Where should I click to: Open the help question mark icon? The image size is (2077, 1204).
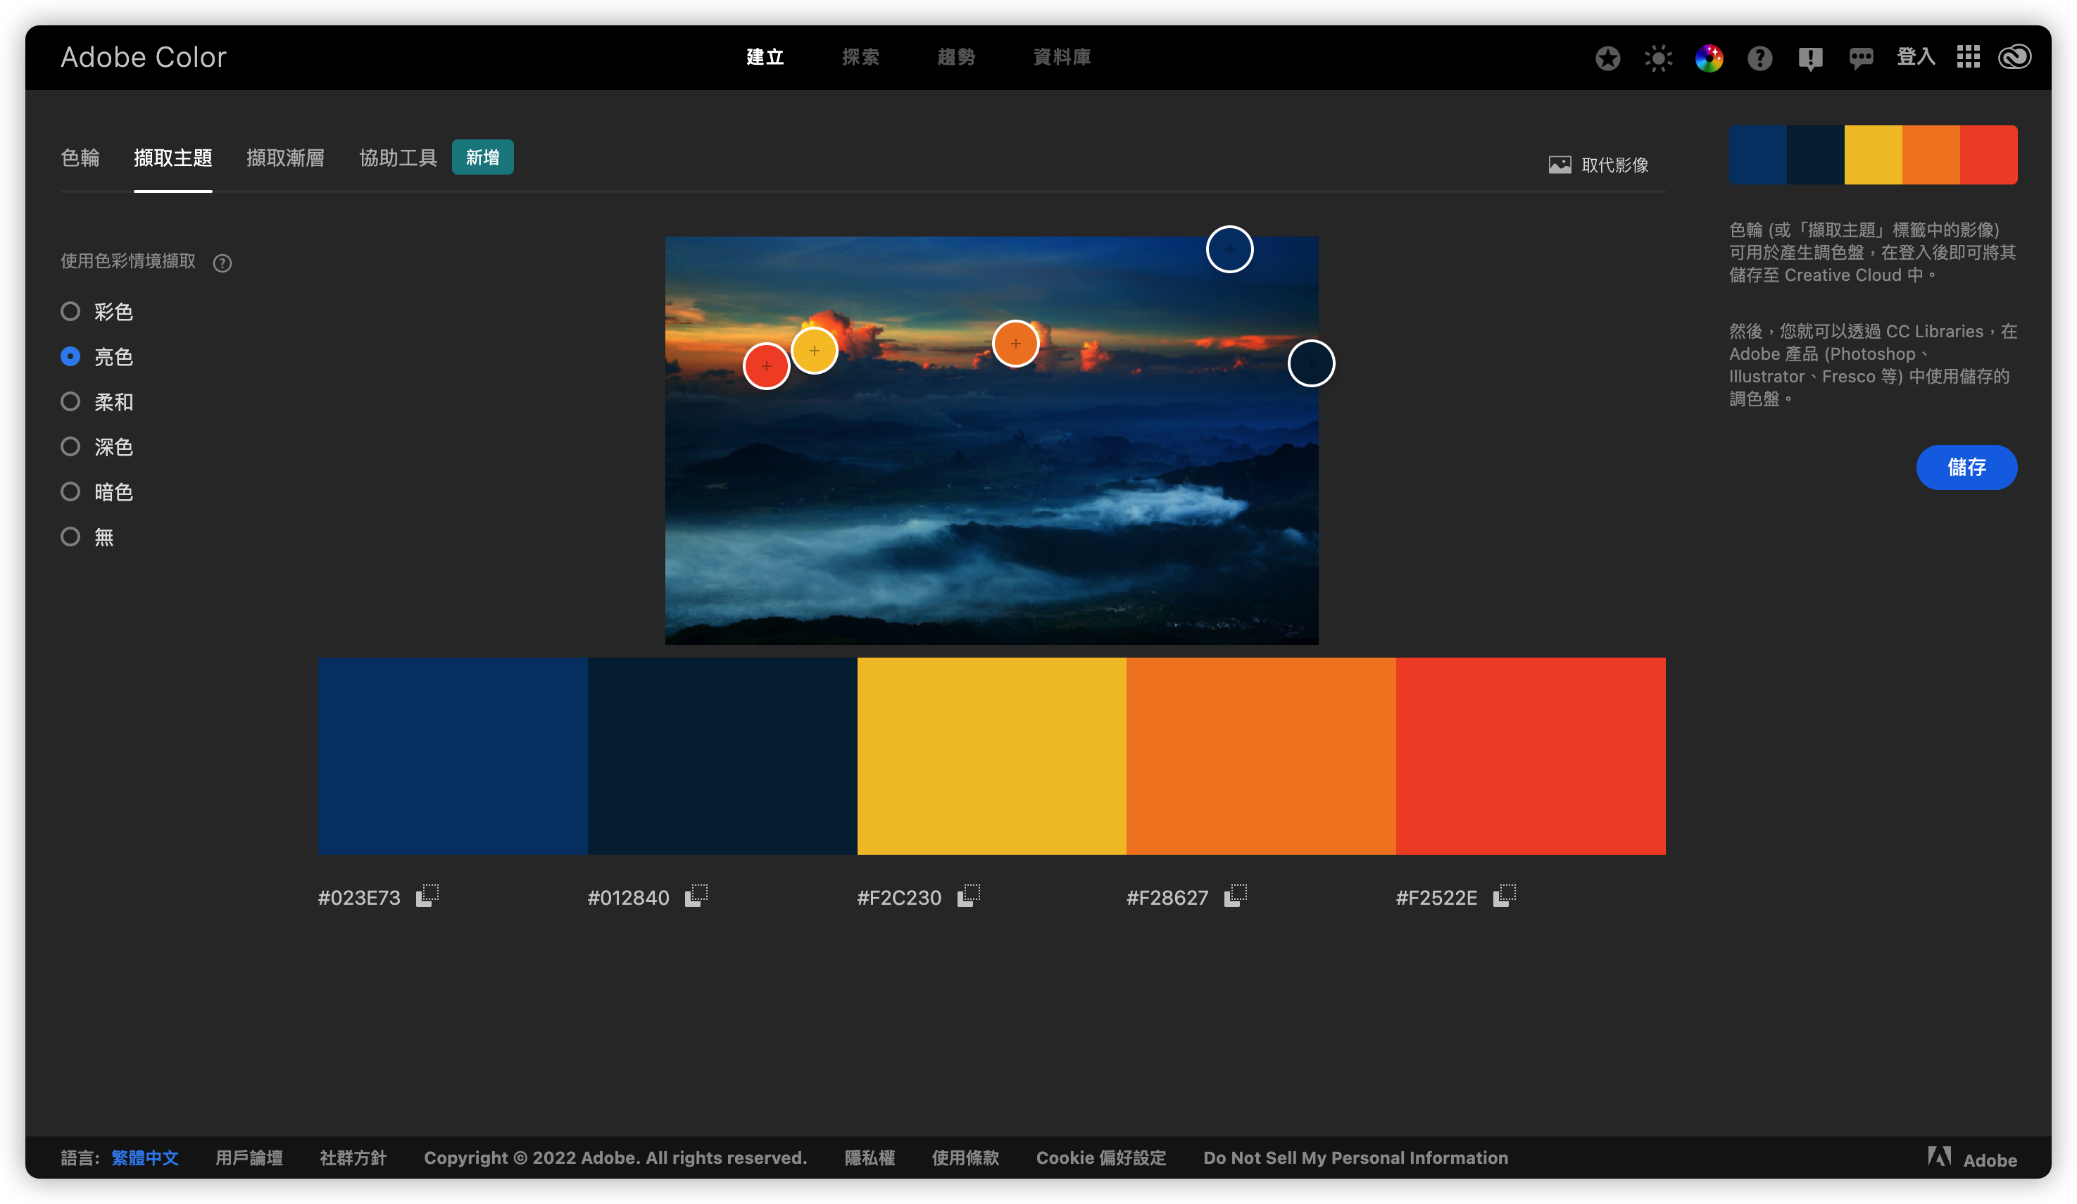(x=1759, y=58)
